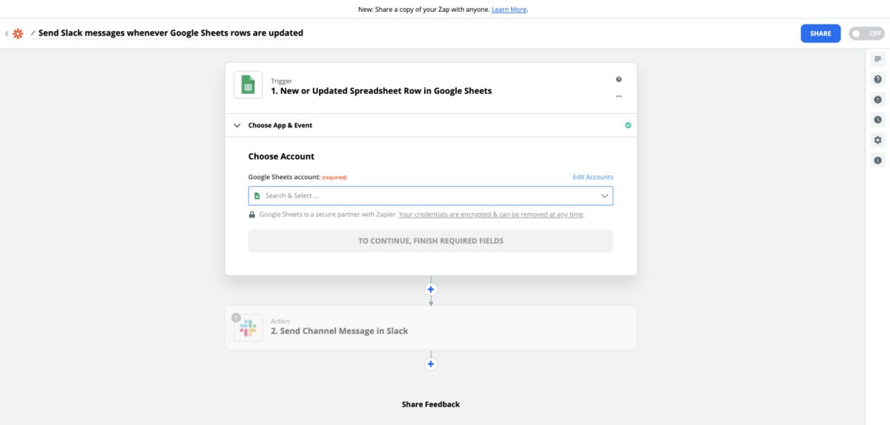Screen dimensions: 890x425
Task: Click trigger title New or Updated Spreadsheet Row
Action: point(381,91)
